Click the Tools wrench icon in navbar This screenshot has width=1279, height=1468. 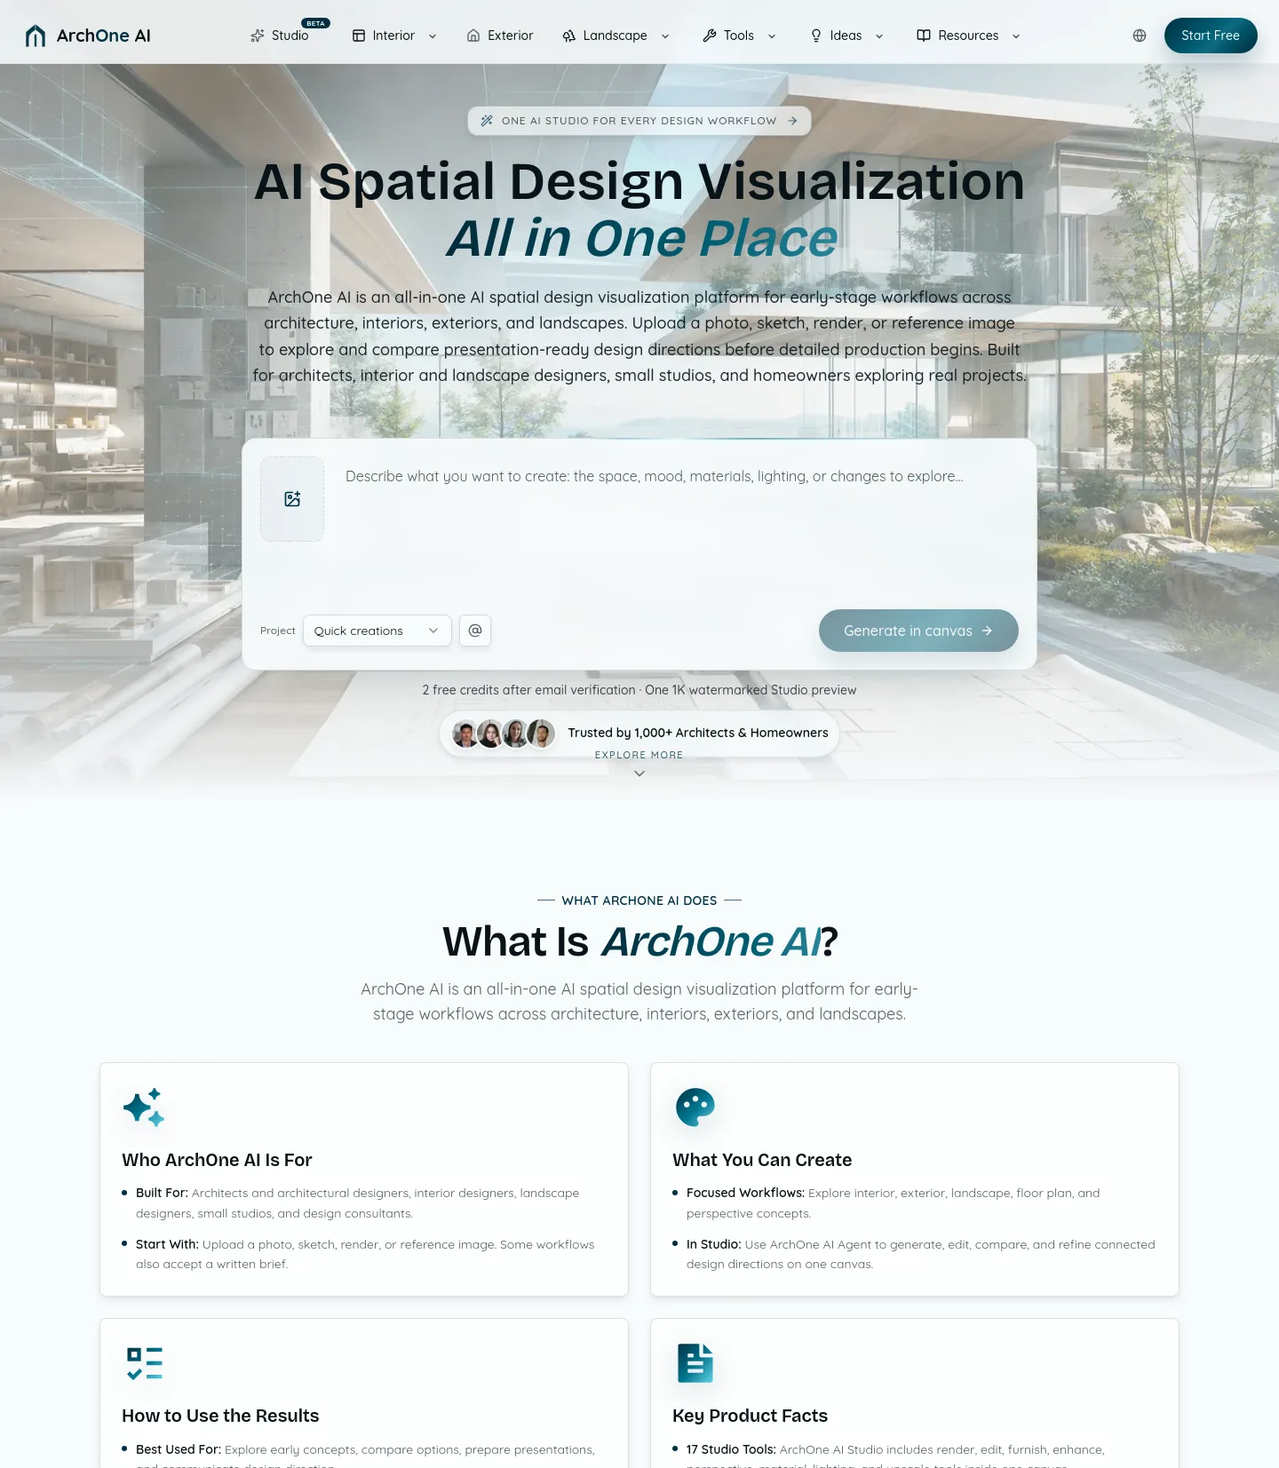[710, 36]
